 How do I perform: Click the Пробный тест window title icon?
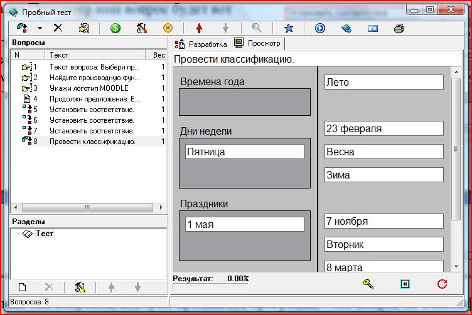point(14,13)
